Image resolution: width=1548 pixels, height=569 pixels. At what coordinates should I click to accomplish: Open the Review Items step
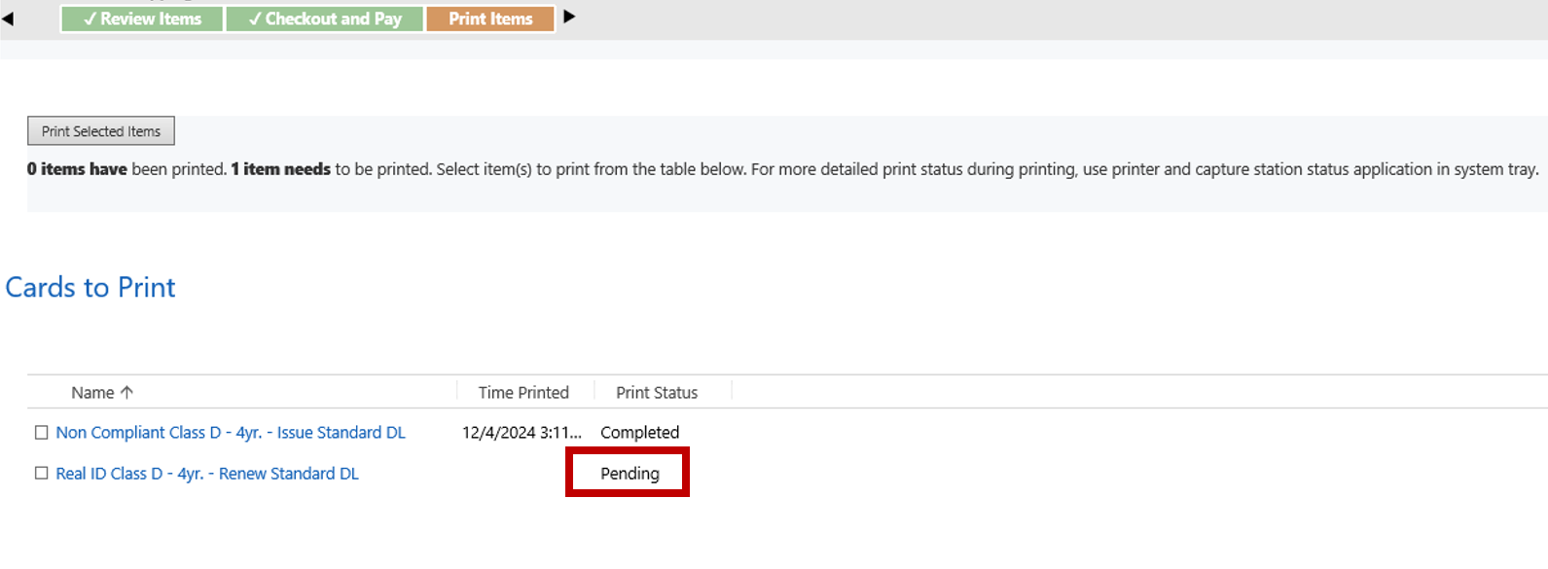(x=142, y=19)
